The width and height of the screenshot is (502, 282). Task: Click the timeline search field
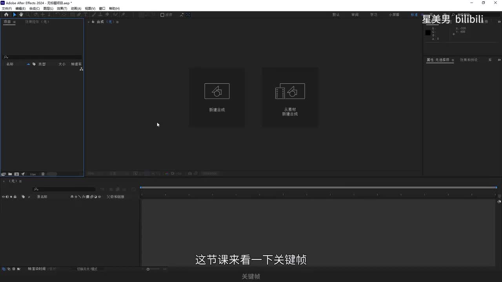point(64,189)
